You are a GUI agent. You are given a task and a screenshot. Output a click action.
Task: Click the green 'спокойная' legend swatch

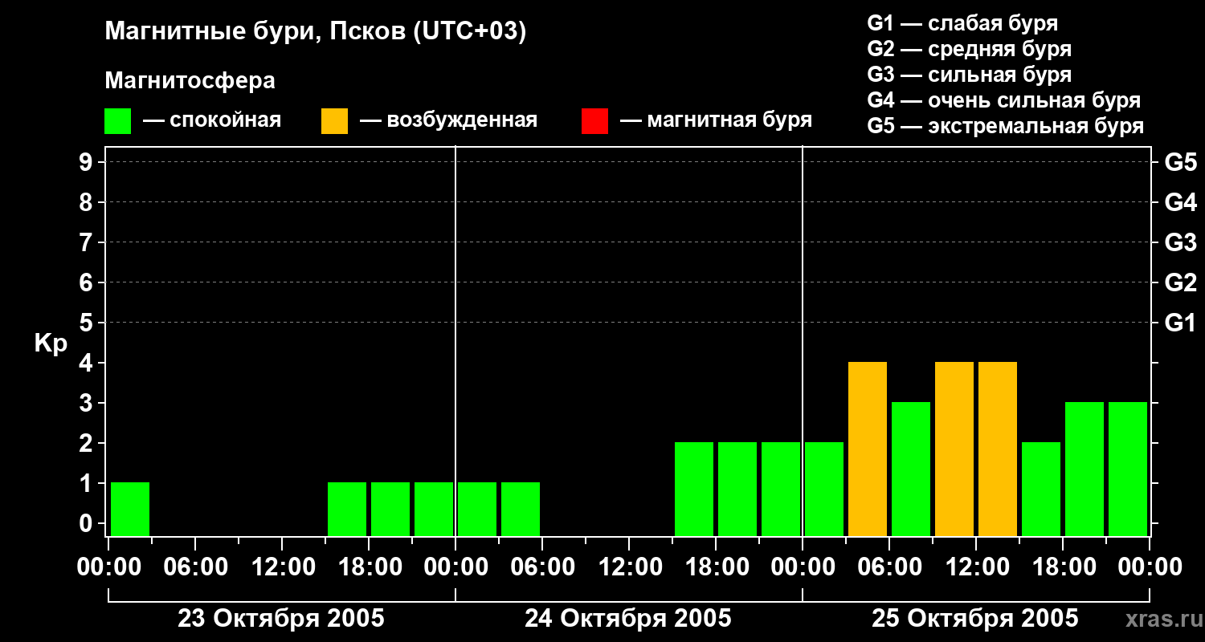click(117, 121)
